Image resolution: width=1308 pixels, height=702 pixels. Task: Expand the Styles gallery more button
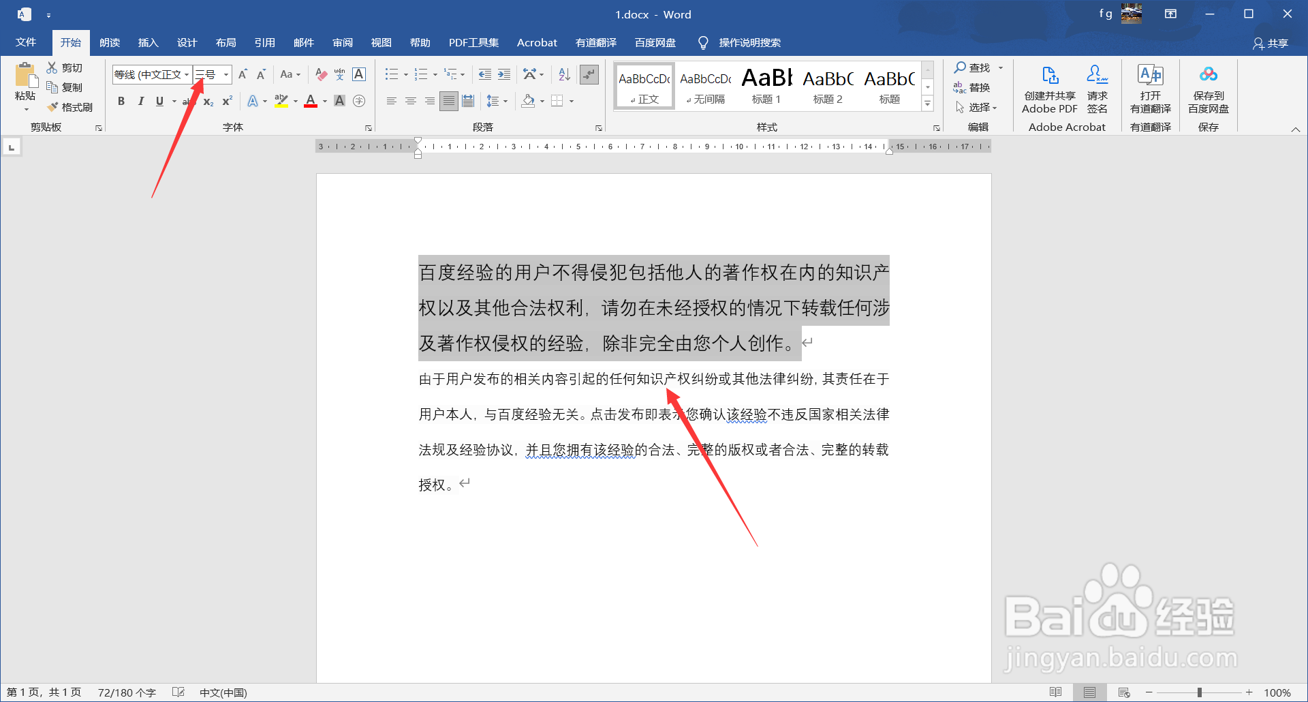(x=927, y=104)
